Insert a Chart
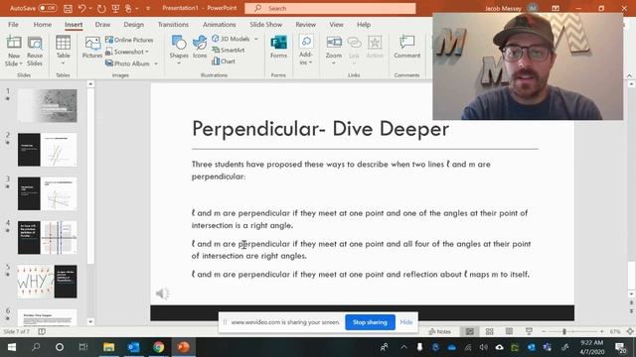This screenshot has height=357, width=636. tap(224, 61)
